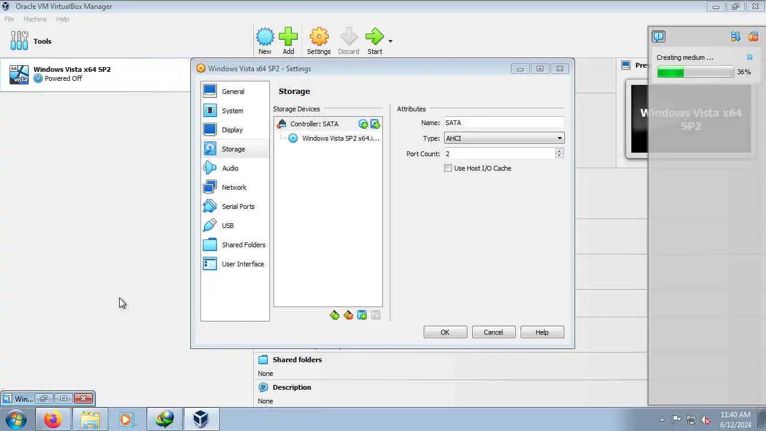
Task: Enable the Use Host I/O Cache checkbox
Action: point(448,168)
